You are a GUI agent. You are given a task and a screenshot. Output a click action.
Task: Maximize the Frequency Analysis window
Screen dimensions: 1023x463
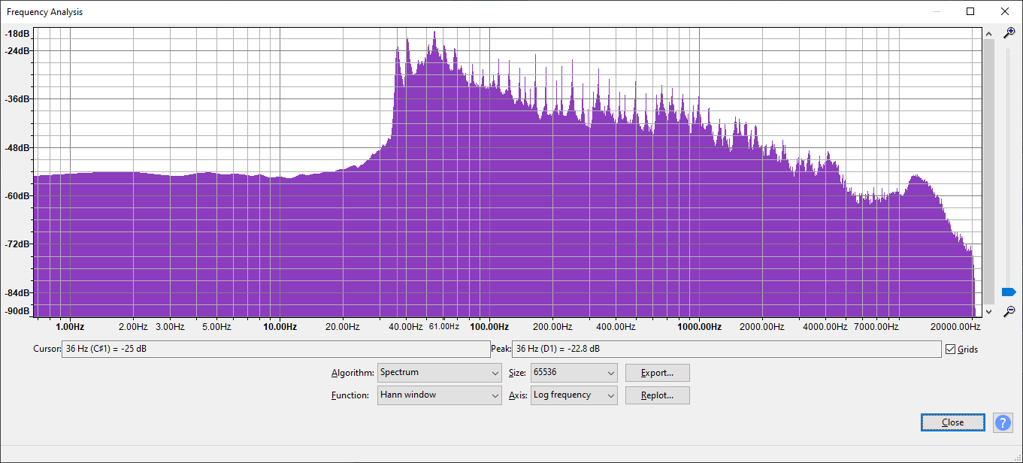(970, 11)
